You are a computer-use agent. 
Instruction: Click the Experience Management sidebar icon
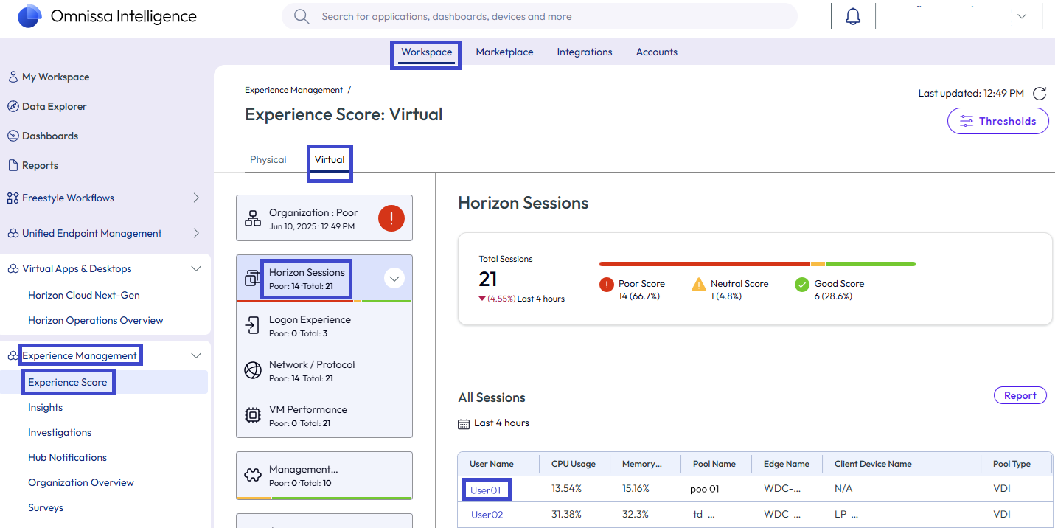click(13, 355)
